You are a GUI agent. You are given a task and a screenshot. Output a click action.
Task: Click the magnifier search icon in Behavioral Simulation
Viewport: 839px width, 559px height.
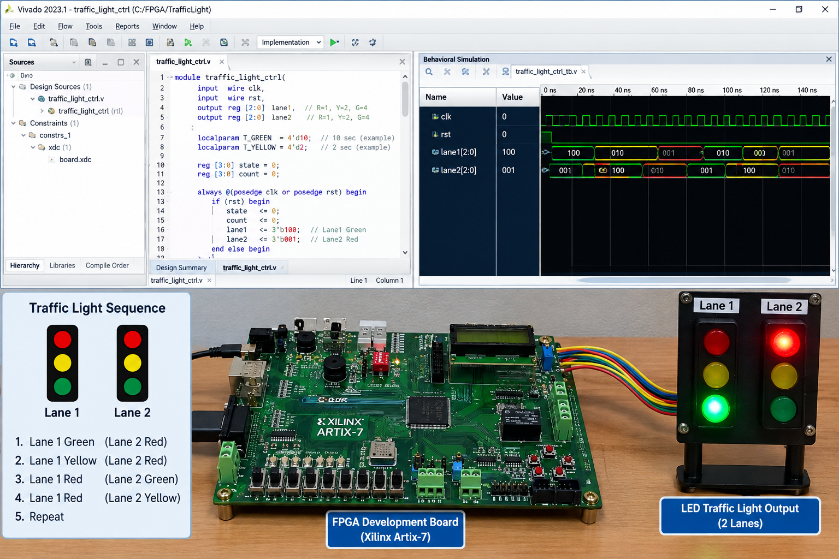click(429, 72)
